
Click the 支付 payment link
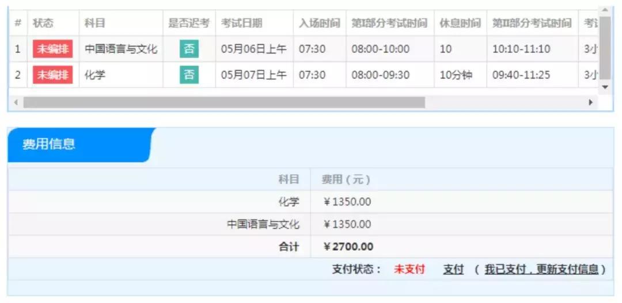(x=453, y=269)
